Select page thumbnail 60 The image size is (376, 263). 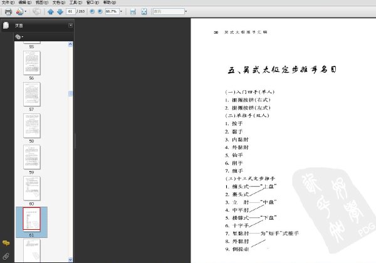pos(32,188)
